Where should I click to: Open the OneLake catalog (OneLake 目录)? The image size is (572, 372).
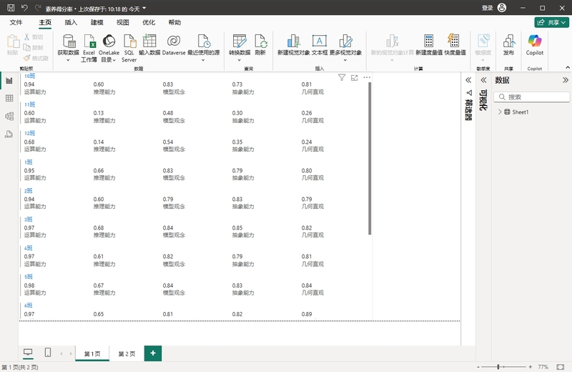pos(109,48)
